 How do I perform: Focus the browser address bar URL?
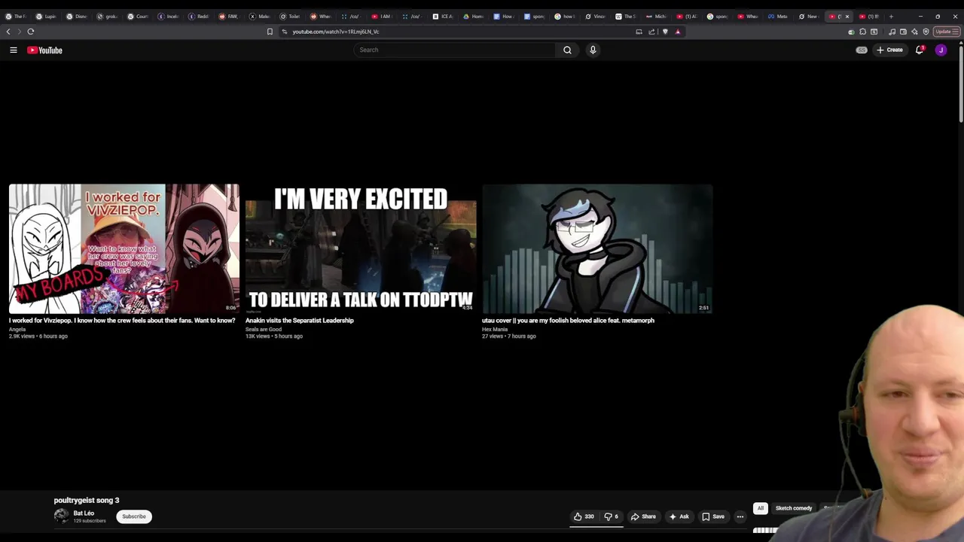tap(336, 32)
